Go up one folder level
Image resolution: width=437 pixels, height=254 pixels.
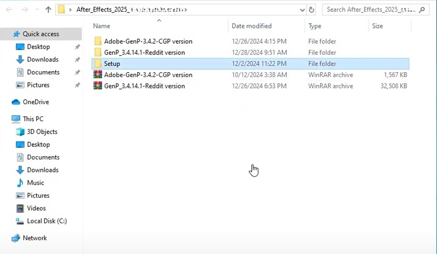click(x=48, y=10)
